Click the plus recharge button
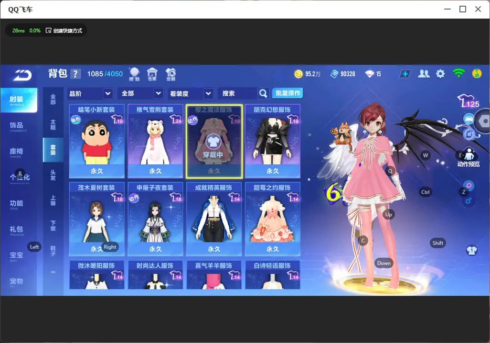 tap(405, 74)
